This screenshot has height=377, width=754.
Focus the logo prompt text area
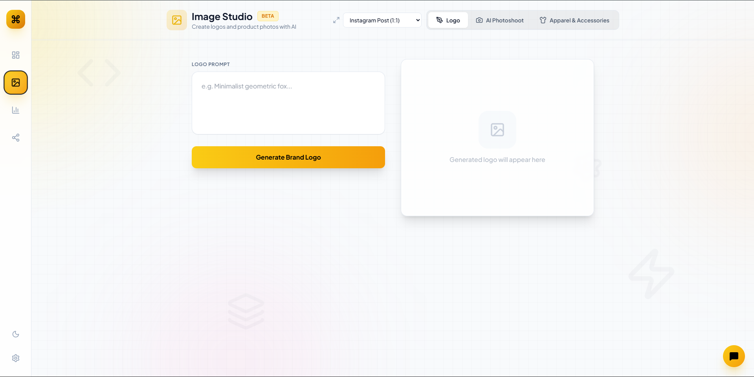pos(288,103)
